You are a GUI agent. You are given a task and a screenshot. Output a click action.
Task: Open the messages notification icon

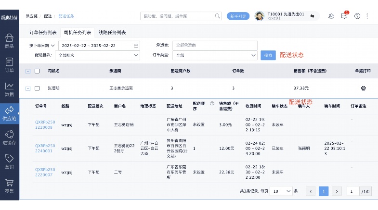[x=344, y=16]
